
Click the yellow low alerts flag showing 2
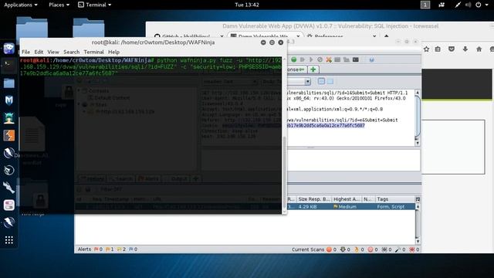tap(120, 249)
